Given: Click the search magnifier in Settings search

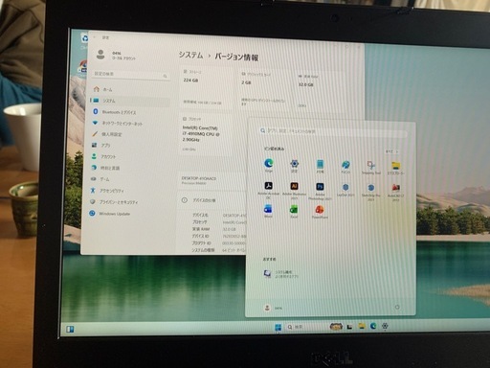Looking at the screenshot, I should (165, 76).
